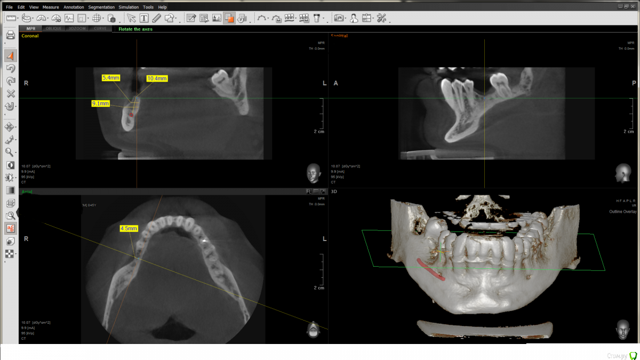The image size is (640, 360).
Task: Switch to the CURVE tab
Action: pos(100,28)
